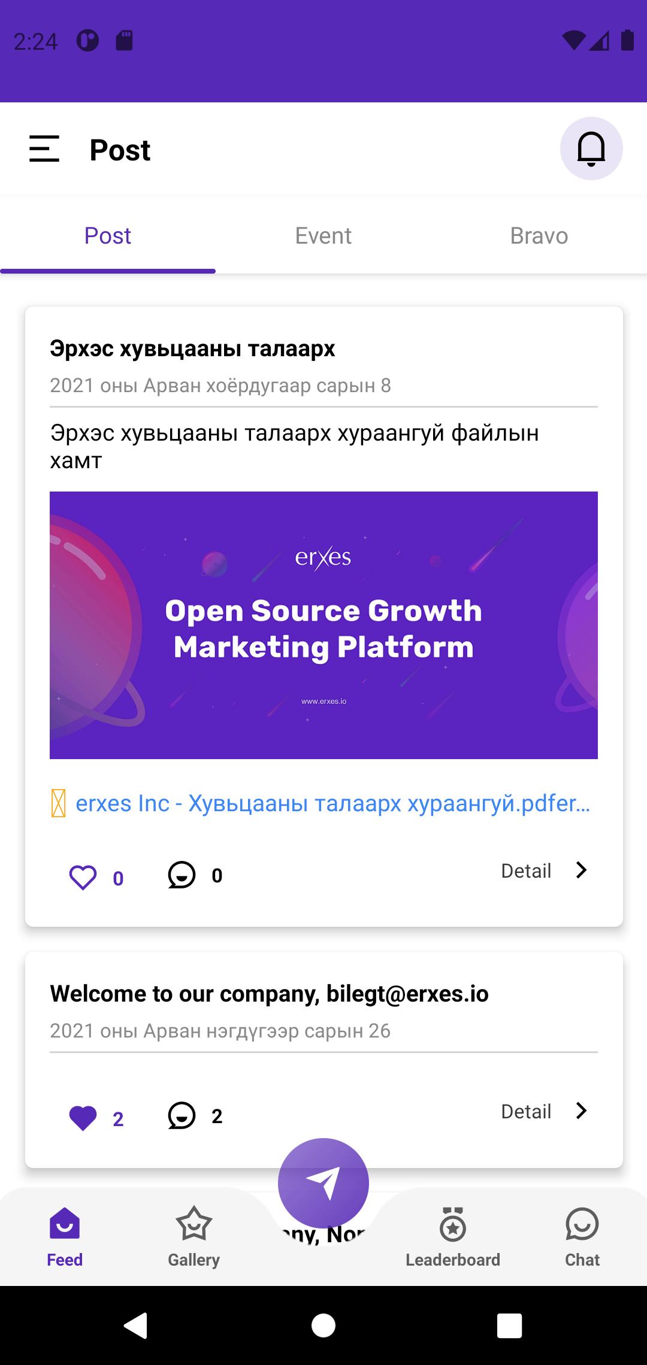This screenshot has height=1365, width=647.
Task: Open comments on the Эрхэс хувьцааны post
Action: (x=182, y=875)
